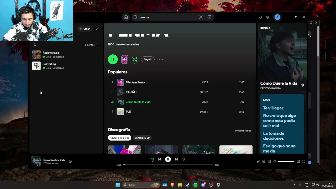This screenshot has height=189, width=336.
Task: Skip to previous track
Action: point(160,159)
